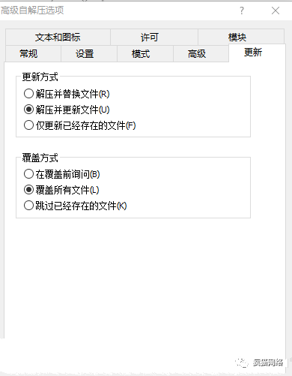Click the 高级自解压选项 title text
The height and width of the screenshot is (376, 292).
(32, 11)
